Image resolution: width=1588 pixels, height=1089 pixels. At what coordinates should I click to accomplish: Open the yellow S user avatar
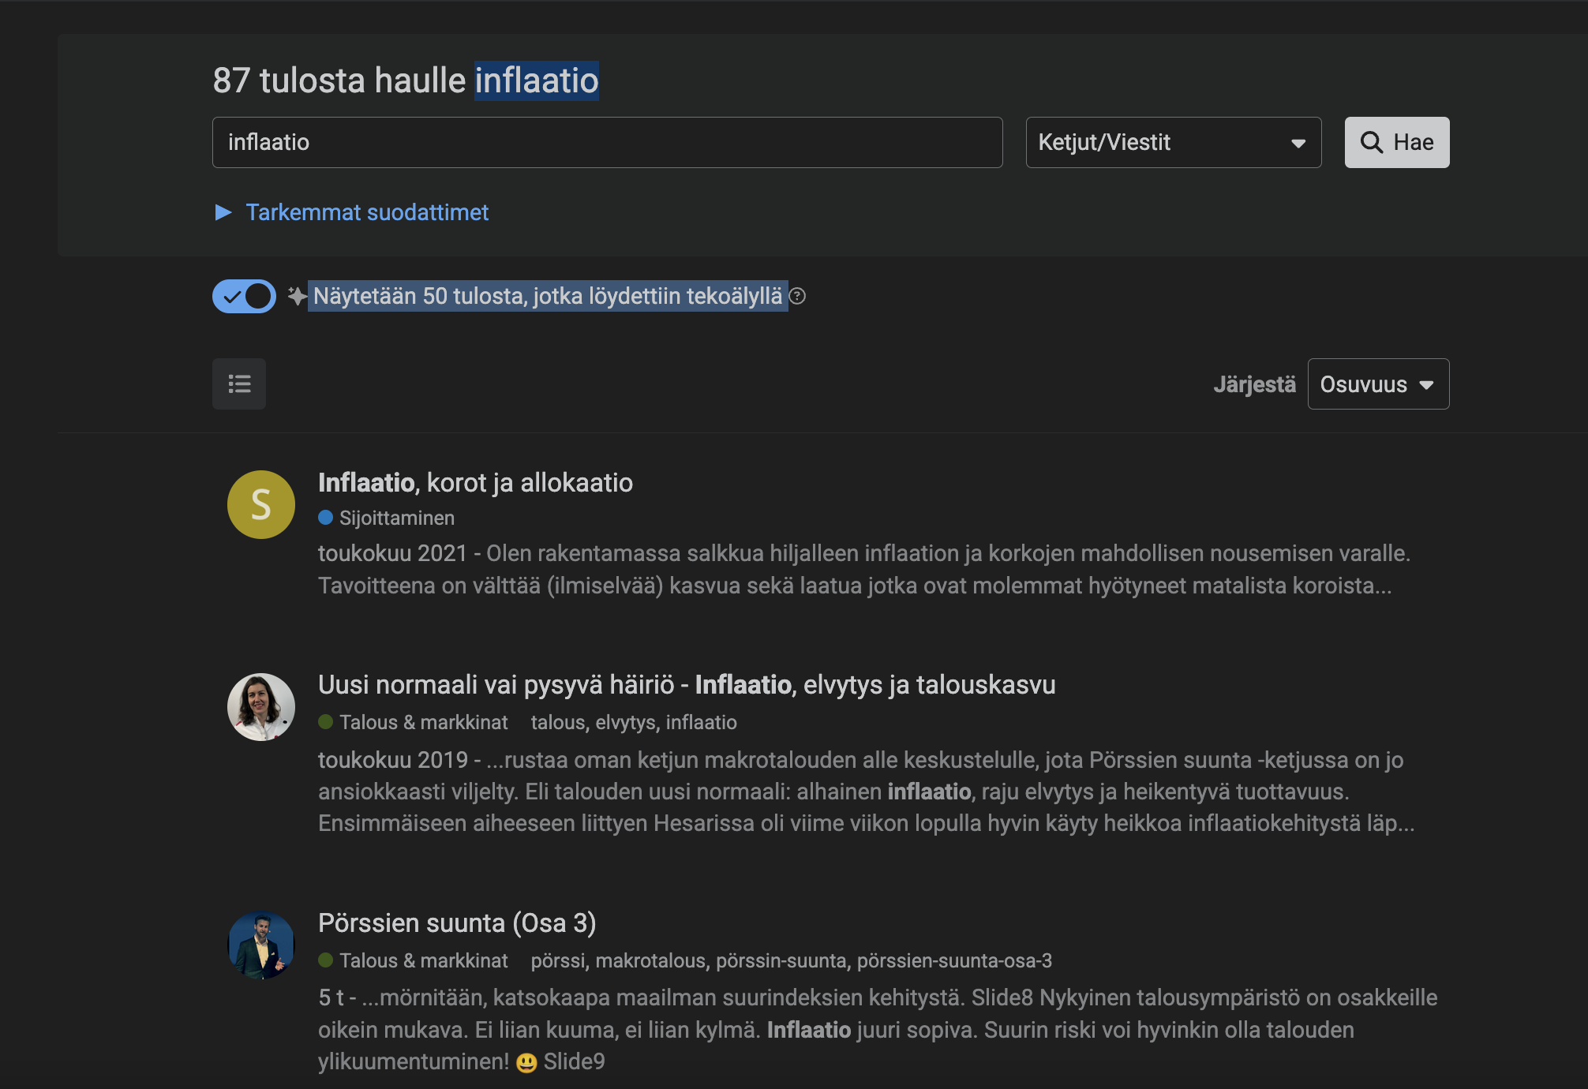[x=261, y=504]
